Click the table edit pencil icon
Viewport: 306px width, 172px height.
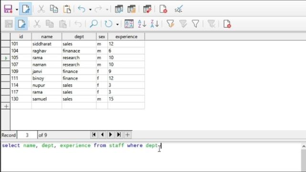coord(147,9)
